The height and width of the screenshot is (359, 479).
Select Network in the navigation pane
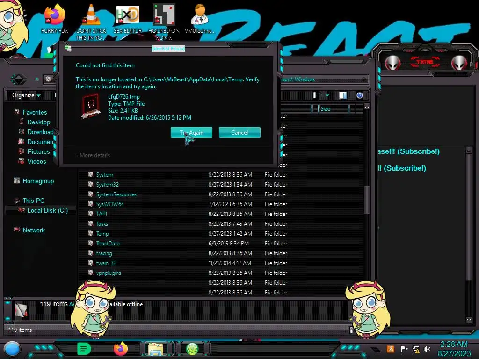tap(34, 230)
